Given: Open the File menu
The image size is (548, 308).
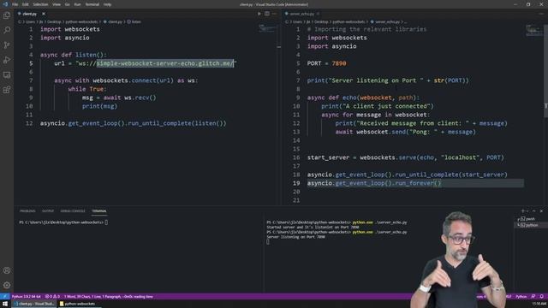Looking at the screenshot, I should pyautogui.click(x=15, y=4).
